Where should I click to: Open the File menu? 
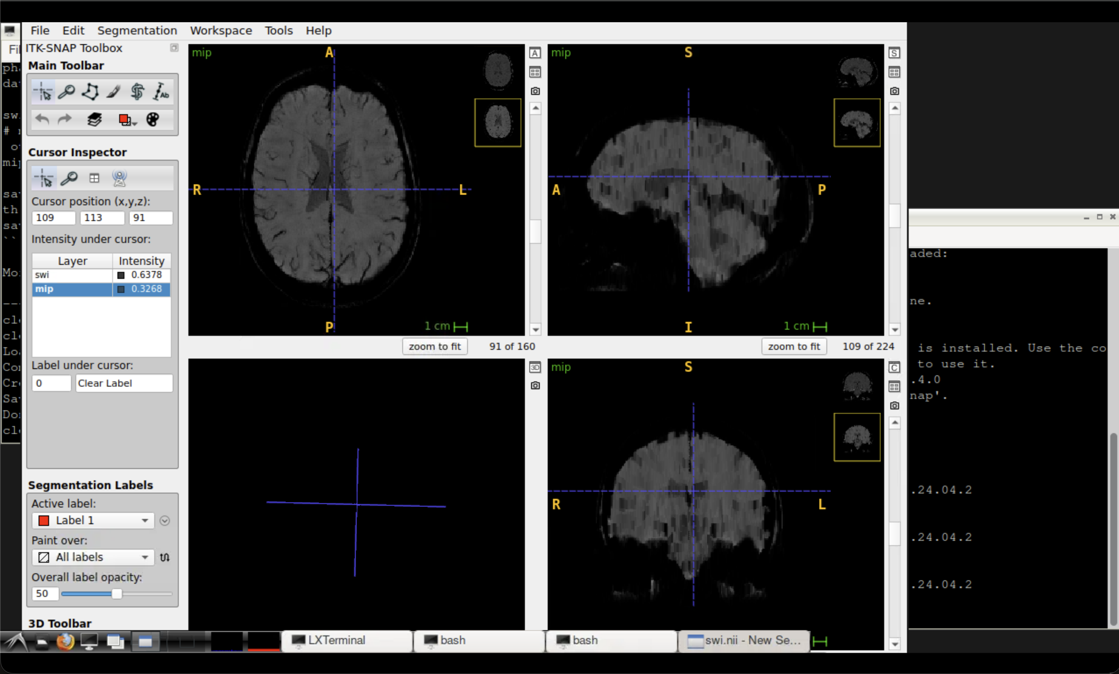[40, 30]
